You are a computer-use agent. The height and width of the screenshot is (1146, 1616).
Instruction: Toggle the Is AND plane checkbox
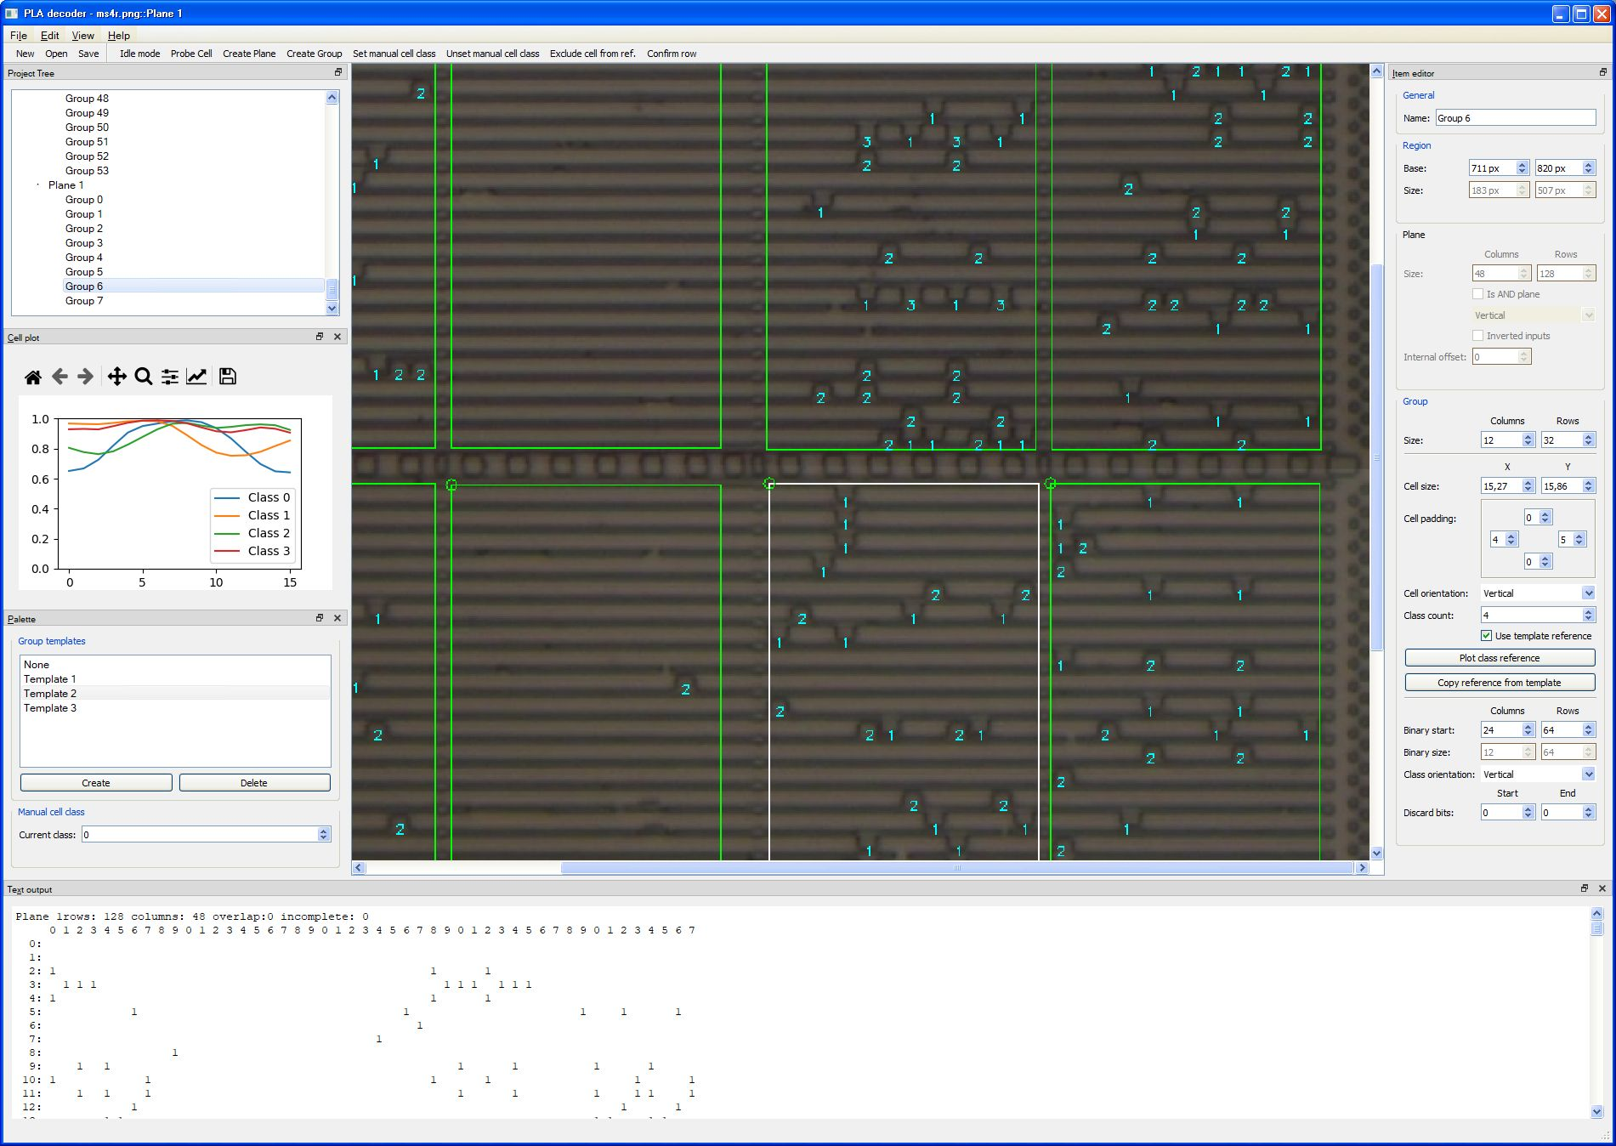click(x=1478, y=294)
